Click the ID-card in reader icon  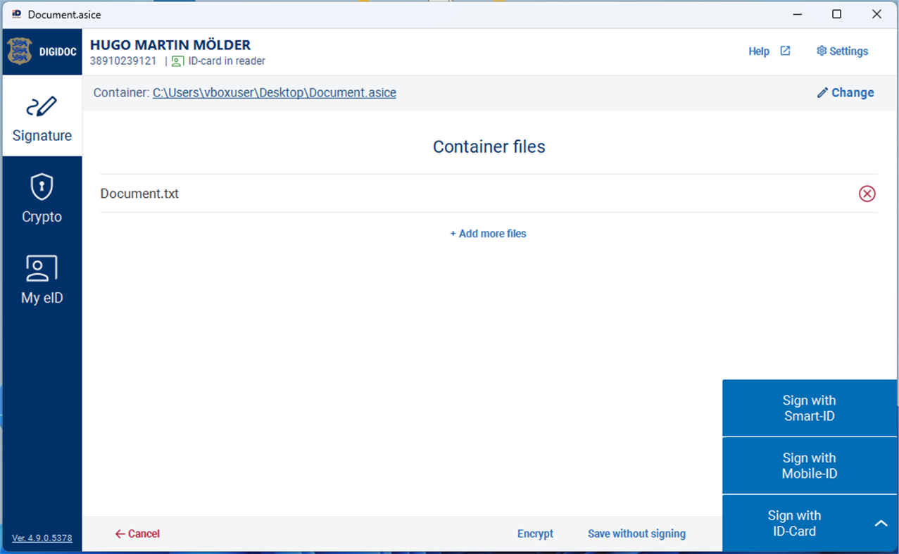pos(177,61)
